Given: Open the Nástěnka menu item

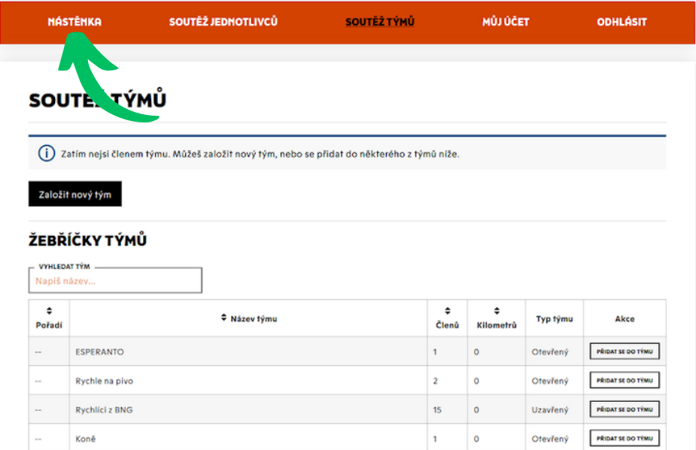Looking at the screenshot, I should 74,22.
